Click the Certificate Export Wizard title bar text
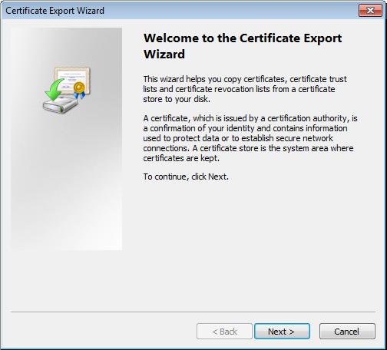The width and height of the screenshot is (387, 350). (55, 11)
